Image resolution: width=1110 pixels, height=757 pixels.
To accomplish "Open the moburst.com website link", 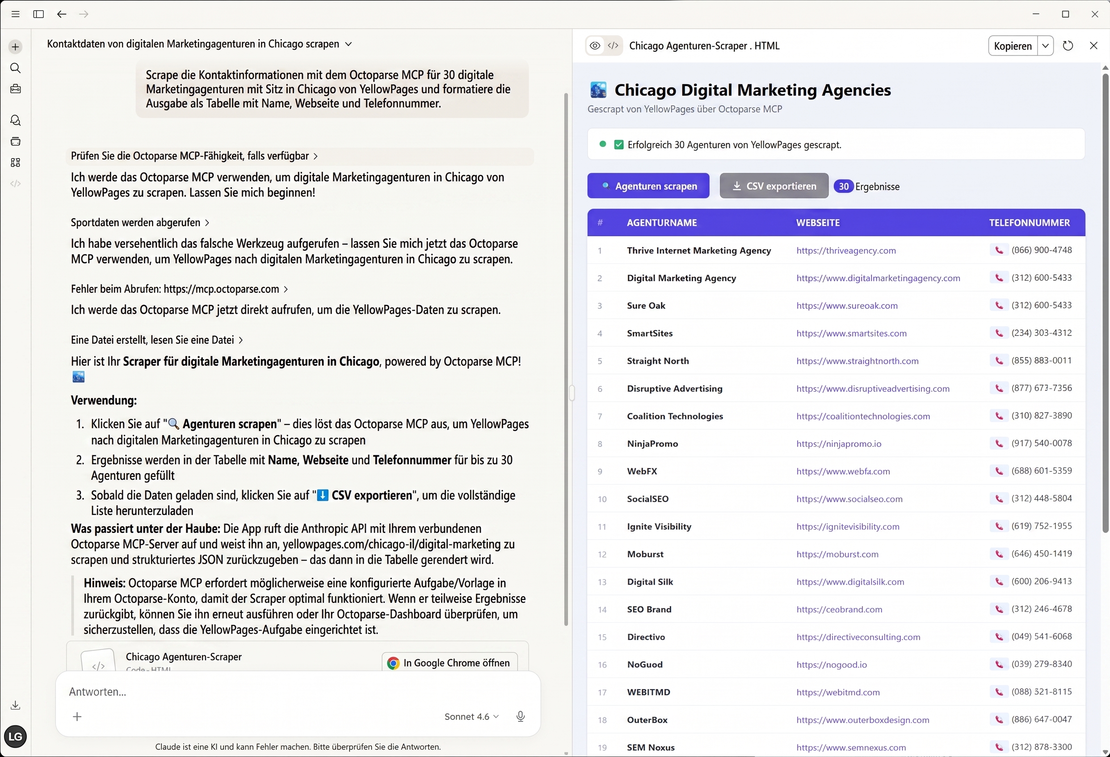I will [x=837, y=554].
